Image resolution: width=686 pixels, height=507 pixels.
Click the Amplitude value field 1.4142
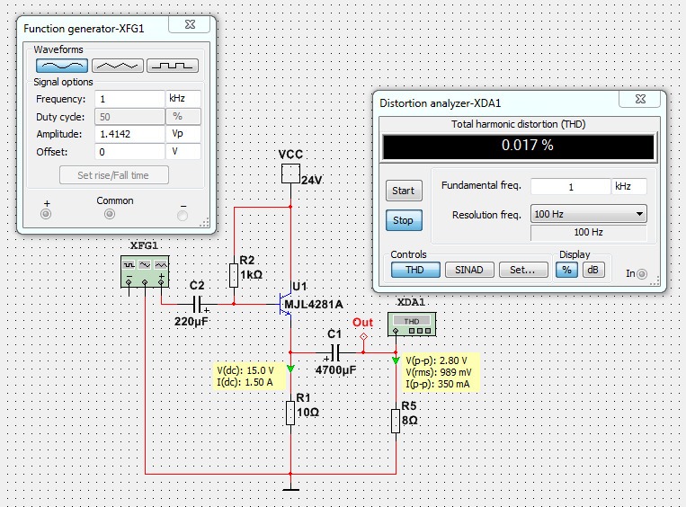point(129,134)
